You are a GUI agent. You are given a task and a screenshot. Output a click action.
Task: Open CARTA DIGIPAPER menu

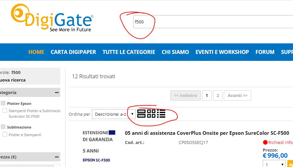pos(73,52)
